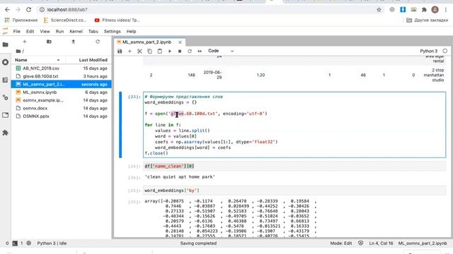This screenshot has width=453, height=254.
Task: Sort files by Last Modified column
Action: tap(88, 60)
